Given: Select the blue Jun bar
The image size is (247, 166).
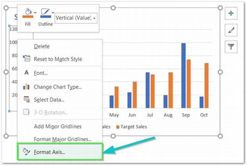Looking at the screenshot, I should (129, 100).
